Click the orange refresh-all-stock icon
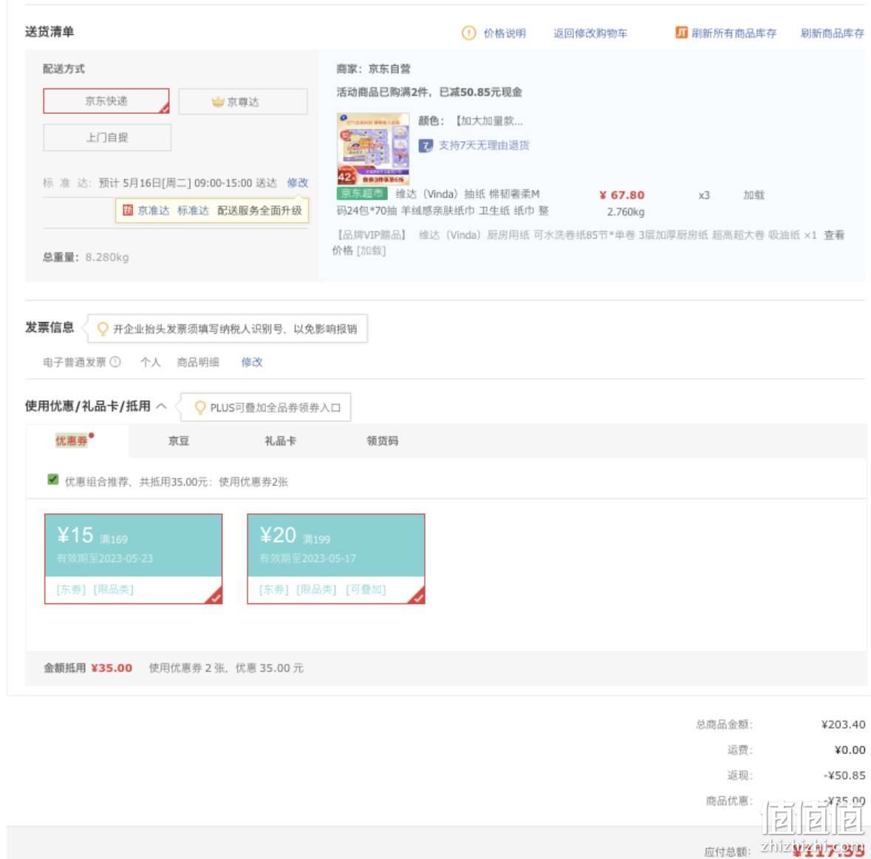 (681, 32)
